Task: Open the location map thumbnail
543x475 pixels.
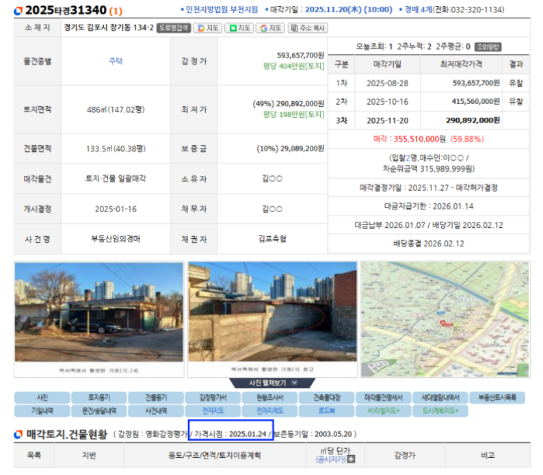Action: (x=445, y=320)
